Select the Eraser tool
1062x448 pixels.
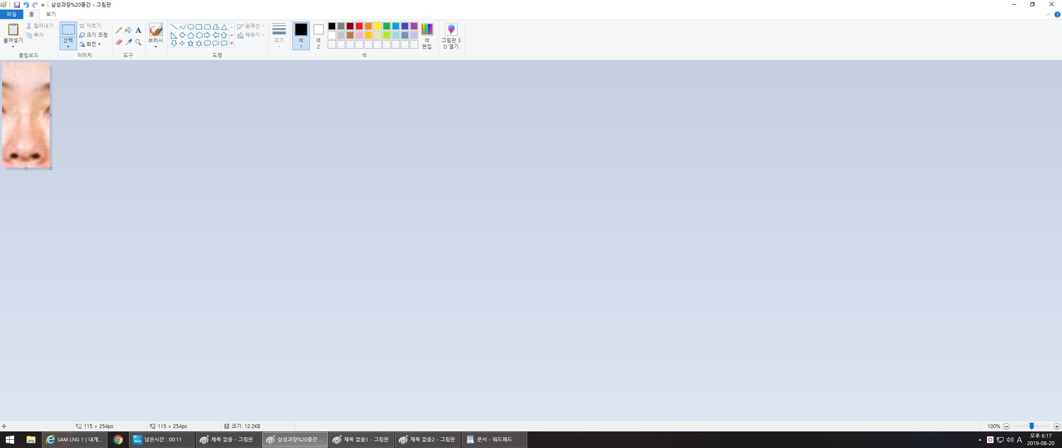(x=119, y=42)
